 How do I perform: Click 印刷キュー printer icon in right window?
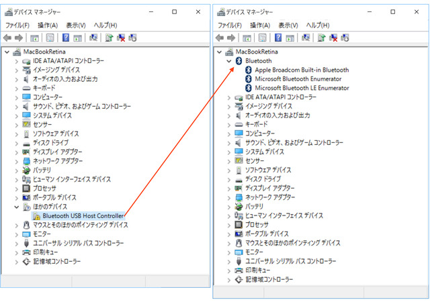[239, 270]
